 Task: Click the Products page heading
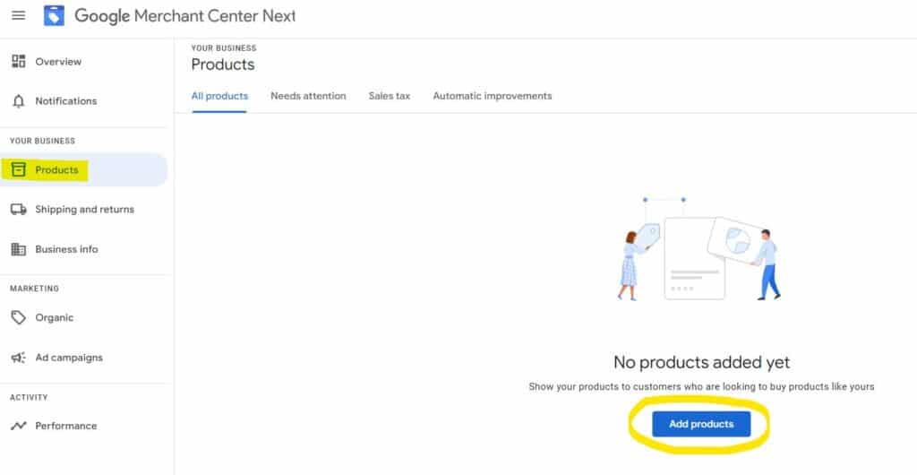pos(223,65)
